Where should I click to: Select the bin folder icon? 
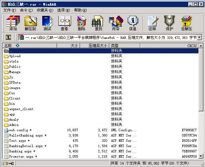pos(6,104)
